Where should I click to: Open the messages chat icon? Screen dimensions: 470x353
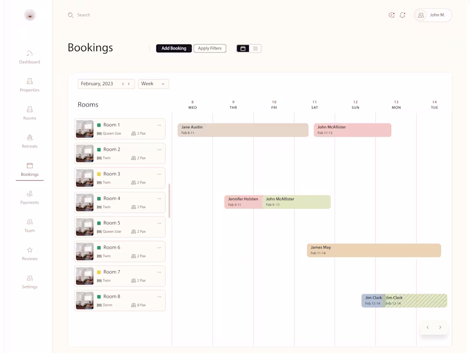pyautogui.click(x=391, y=15)
